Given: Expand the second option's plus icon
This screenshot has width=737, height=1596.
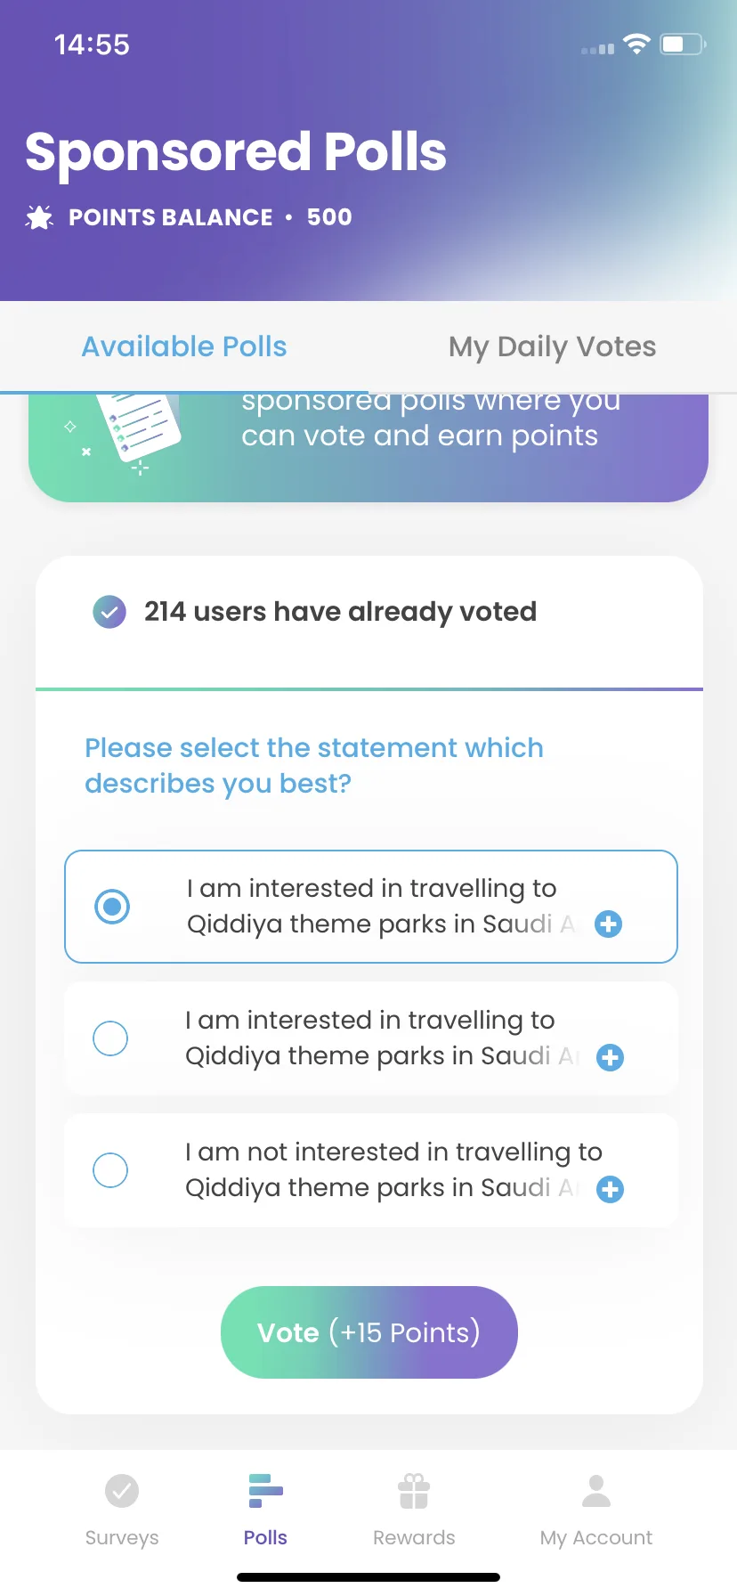Looking at the screenshot, I should 610,1057.
